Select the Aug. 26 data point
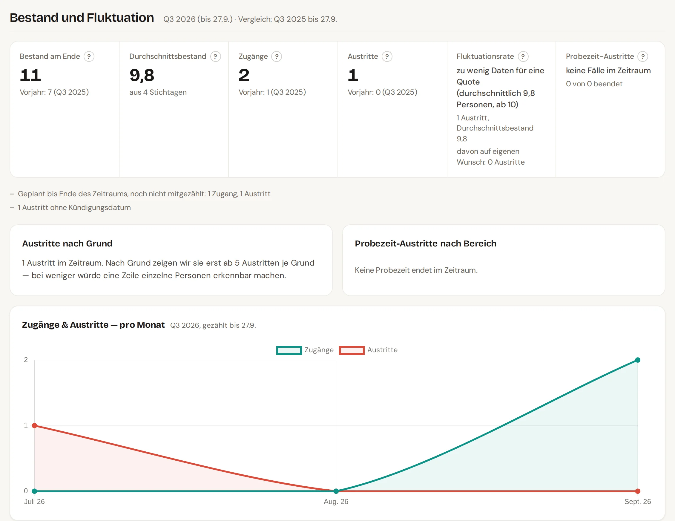 [x=336, y=491]
